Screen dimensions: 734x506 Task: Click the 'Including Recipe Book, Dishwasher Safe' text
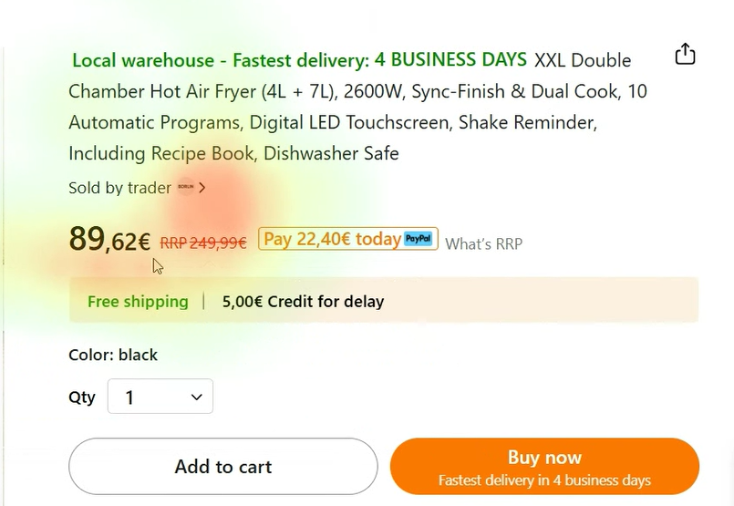click(x=233, y=153)
